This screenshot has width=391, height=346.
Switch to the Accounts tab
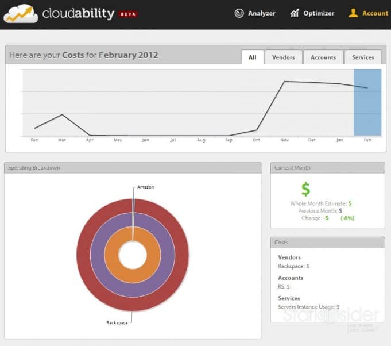click(323, 57)
